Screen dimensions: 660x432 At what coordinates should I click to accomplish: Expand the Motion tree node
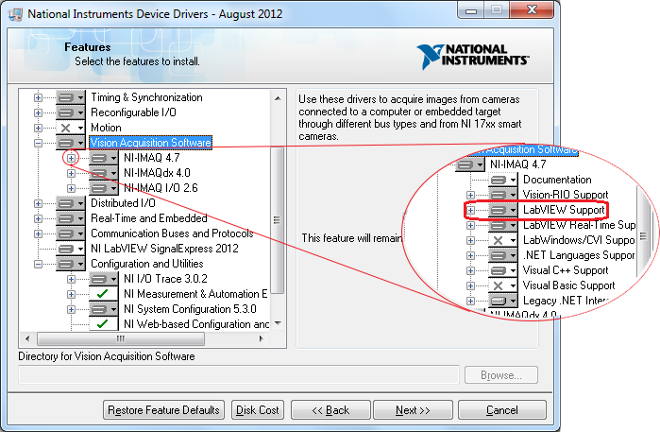point(39,128)
